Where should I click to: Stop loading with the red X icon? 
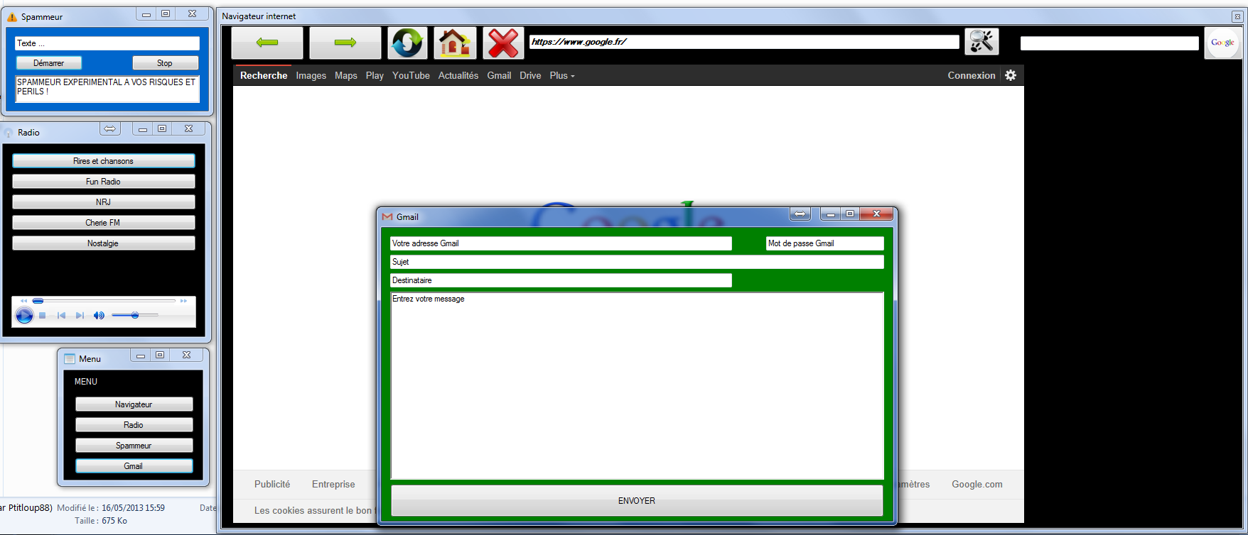pos(503,43)
